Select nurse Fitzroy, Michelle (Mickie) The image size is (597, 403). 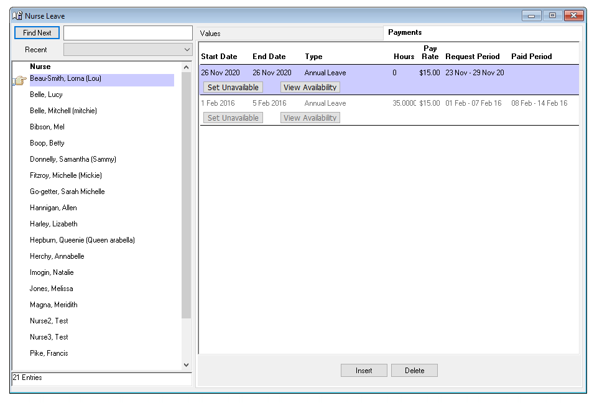click(x=66, y=175)
